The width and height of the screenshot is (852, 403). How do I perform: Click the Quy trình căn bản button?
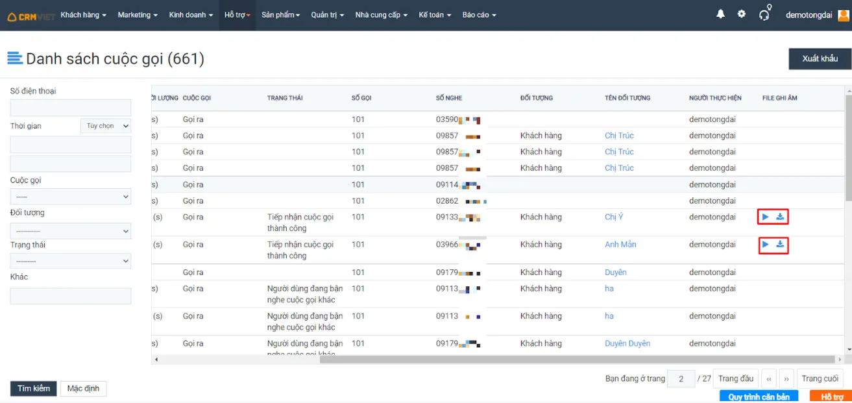[759, 397]
